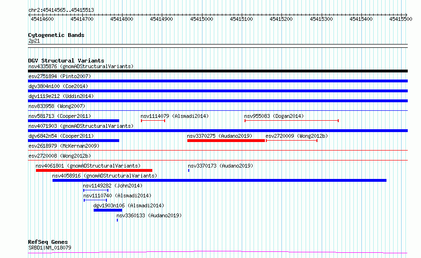Select the red bar under nsv4061801

coord(94,170)
